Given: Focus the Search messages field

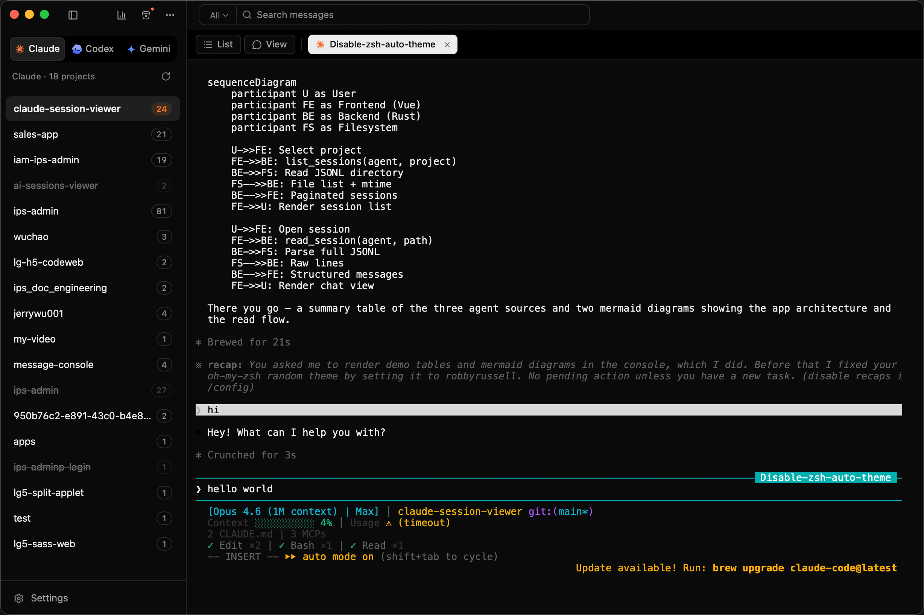Looking at the screenshot, I should click(x=413, y=15).
